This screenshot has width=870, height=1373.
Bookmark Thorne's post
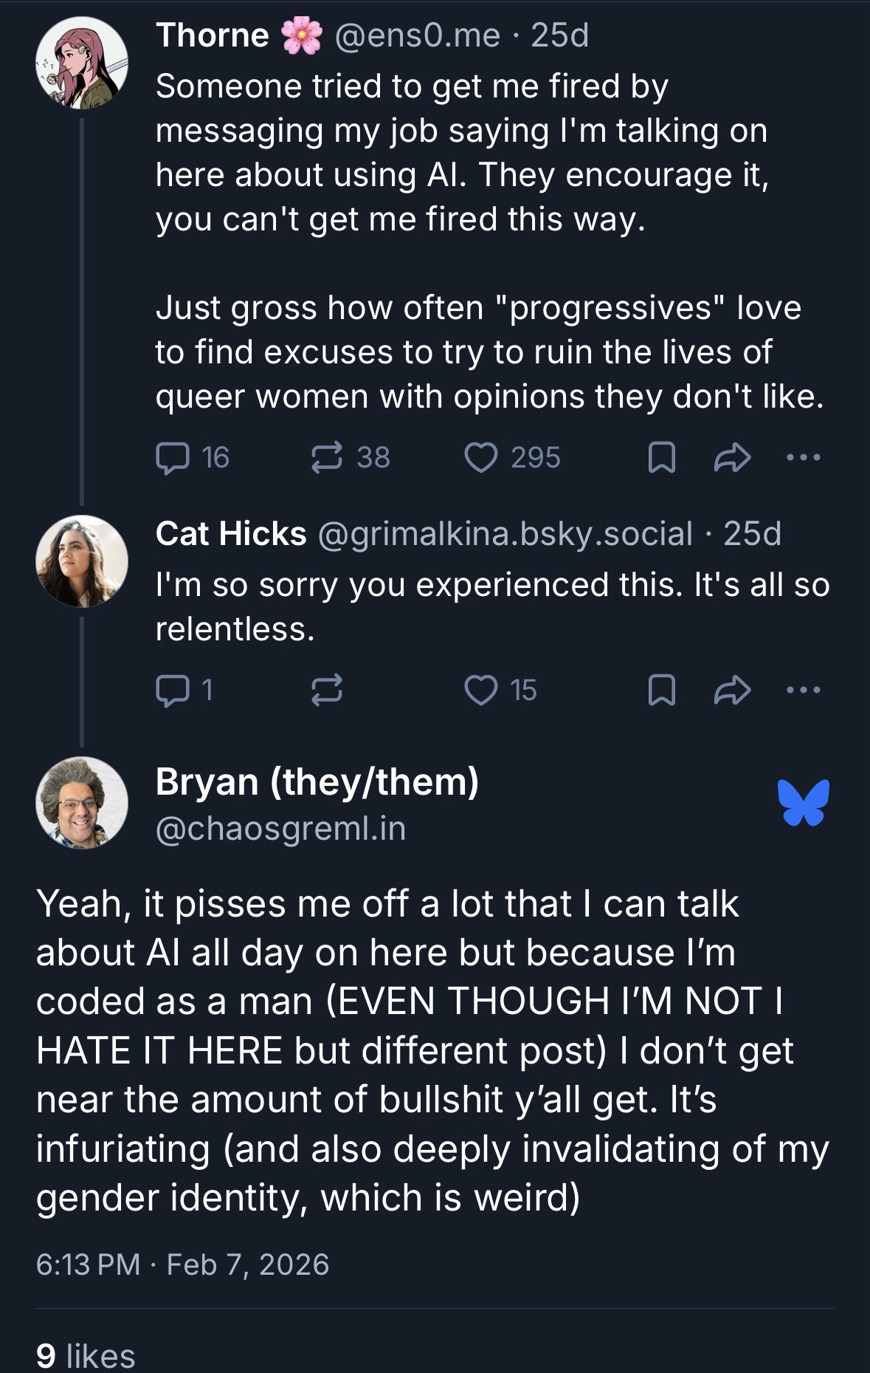coord(661,459)
